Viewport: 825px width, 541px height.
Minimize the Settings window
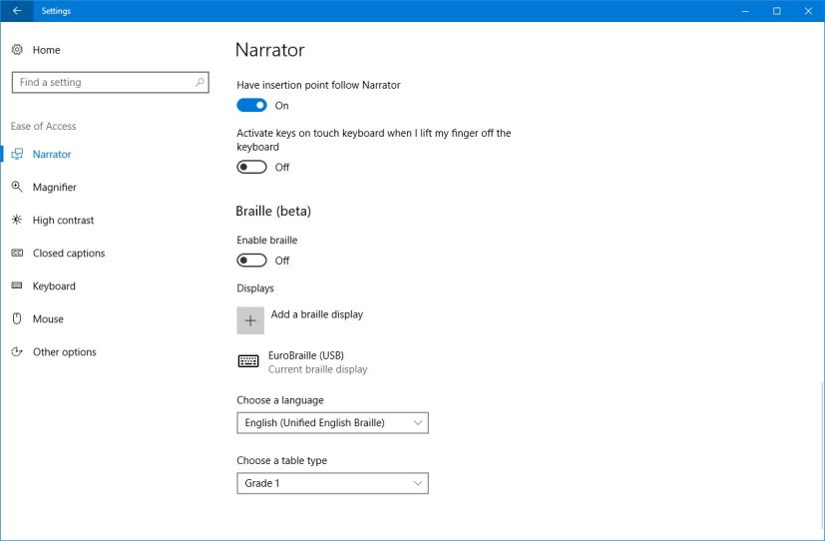[745, 11]
